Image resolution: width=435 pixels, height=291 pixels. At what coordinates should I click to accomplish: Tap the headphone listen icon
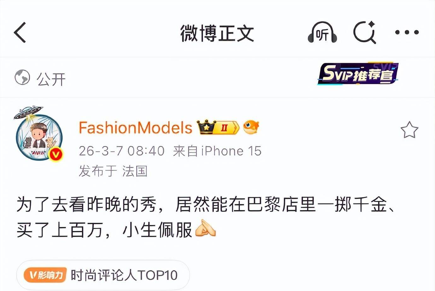(x=322, y=33)
